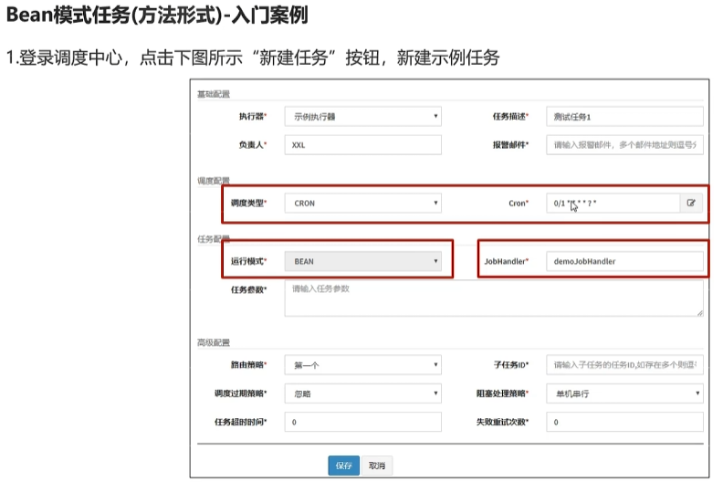Click the 任务参数 text area
Screen dimensions: 723x482
(x=493, y=299)
